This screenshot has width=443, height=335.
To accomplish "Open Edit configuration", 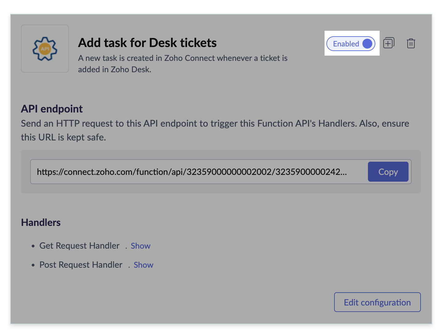I will (x=377, y=302).
